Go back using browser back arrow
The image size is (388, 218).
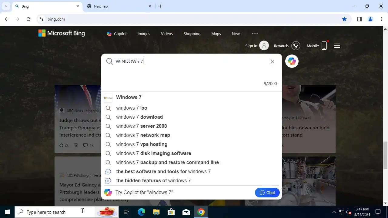coord(7,19)
